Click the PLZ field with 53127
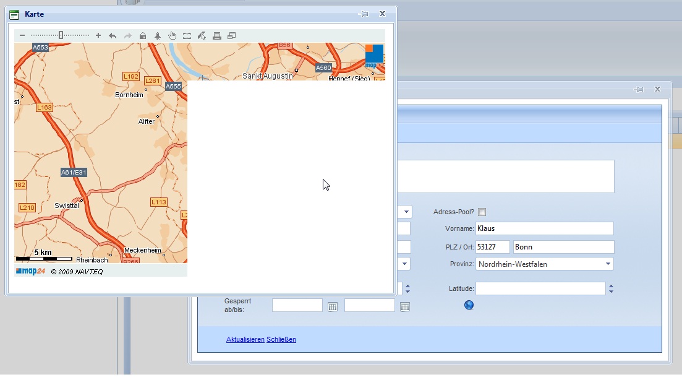Viewport: 682px width, 390px height. point(492,247)
